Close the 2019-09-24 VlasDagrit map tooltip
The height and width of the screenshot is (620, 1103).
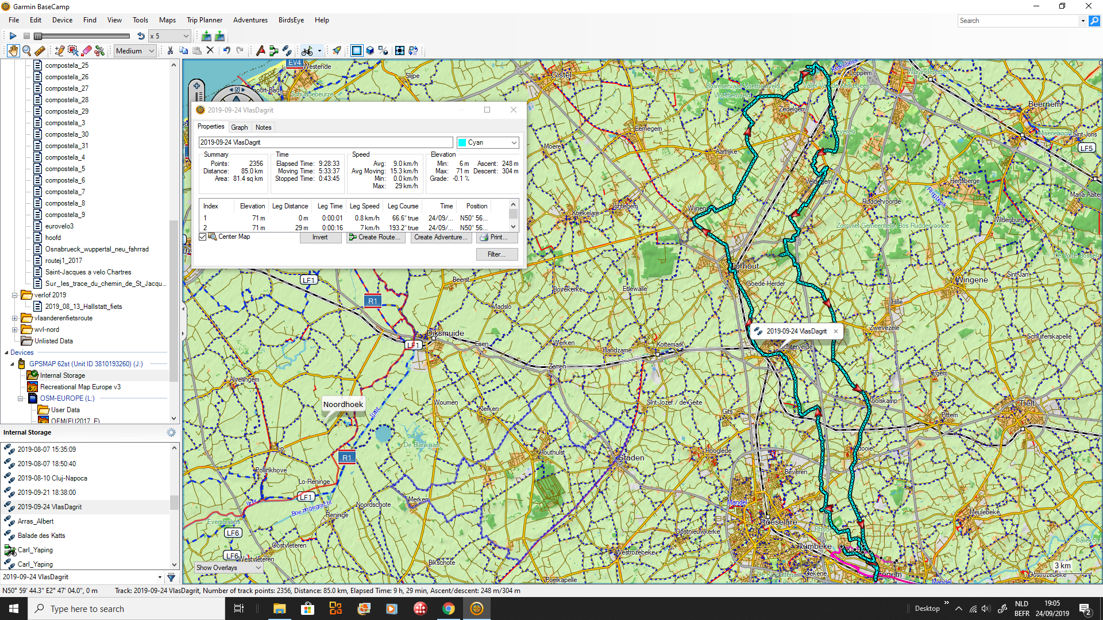click(836, 331)
